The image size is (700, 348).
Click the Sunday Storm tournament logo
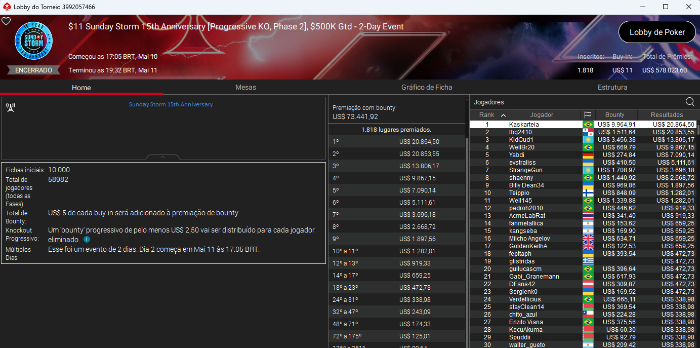coord(34,41)
